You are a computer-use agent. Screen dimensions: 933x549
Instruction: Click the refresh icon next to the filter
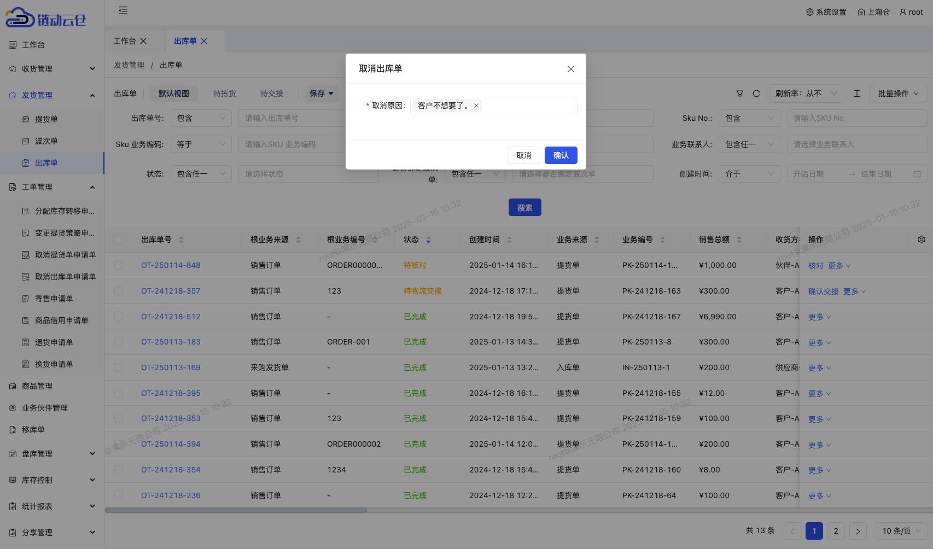[x=756, y=94]
